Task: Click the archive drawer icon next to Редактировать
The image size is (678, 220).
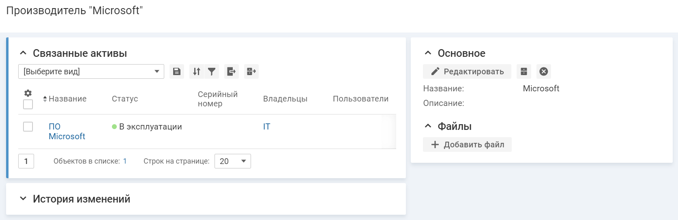Action: pyautogui.click(x=524, y=71)
